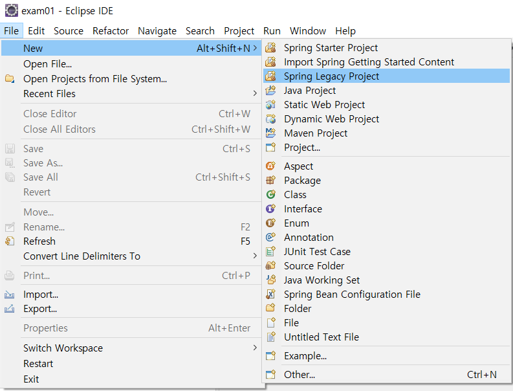Open the Run menu

coord(272,31)
